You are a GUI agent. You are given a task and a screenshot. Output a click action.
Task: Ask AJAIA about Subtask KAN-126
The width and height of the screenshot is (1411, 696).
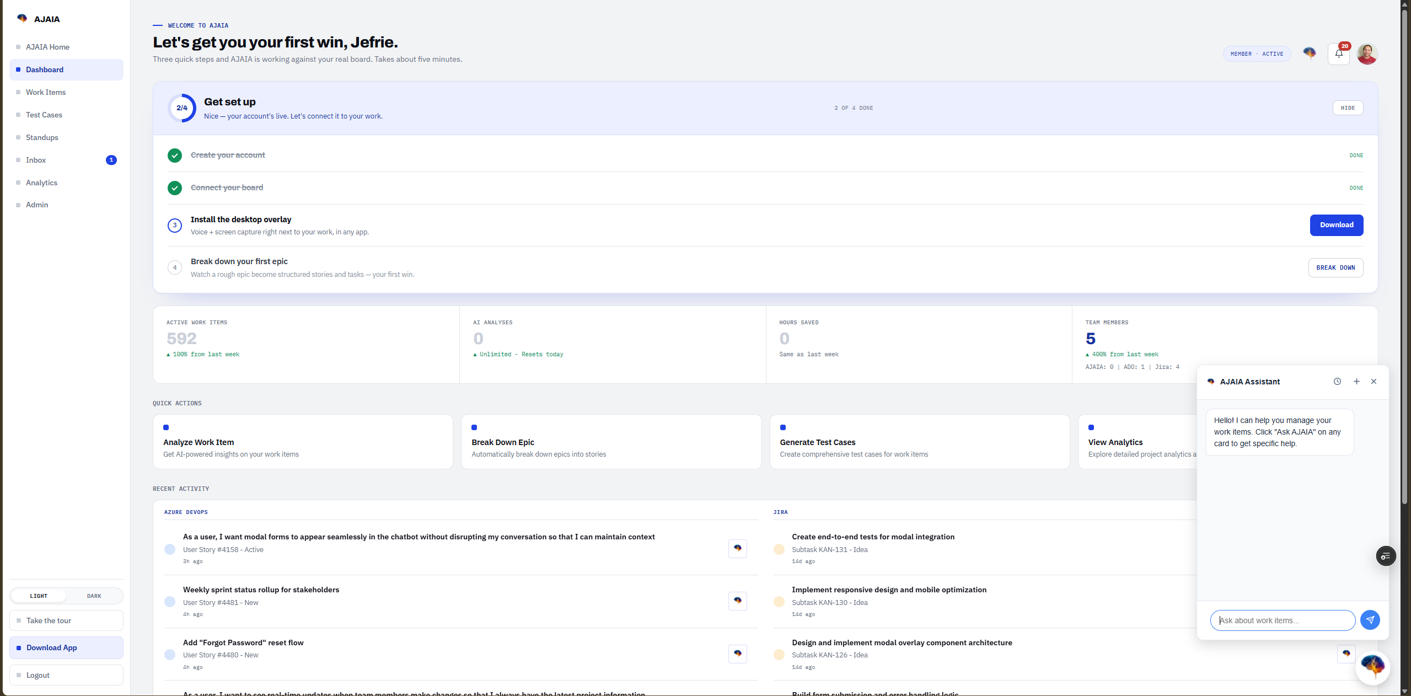point(1346,654)
